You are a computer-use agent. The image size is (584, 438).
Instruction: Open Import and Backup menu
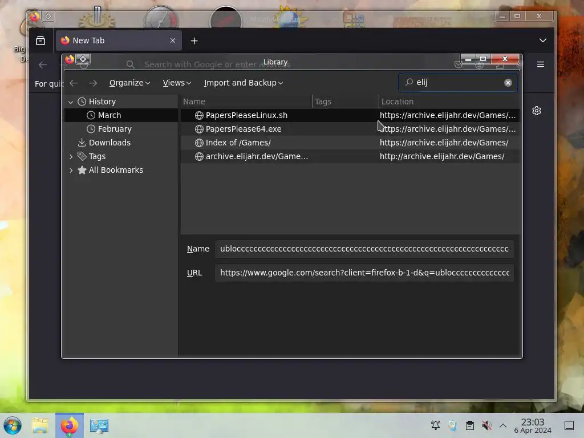click(243, 83)
